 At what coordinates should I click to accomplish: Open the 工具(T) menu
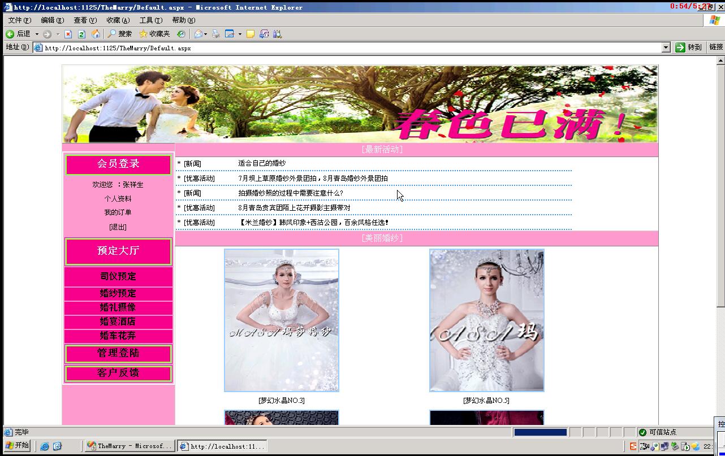[151, 20]
